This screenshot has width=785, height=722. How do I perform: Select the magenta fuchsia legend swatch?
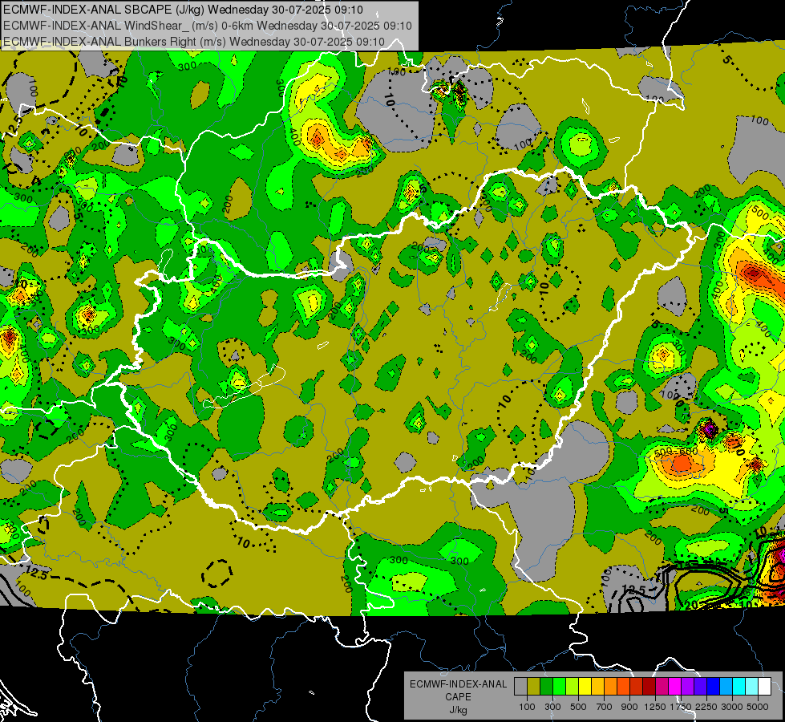point(675,687)
